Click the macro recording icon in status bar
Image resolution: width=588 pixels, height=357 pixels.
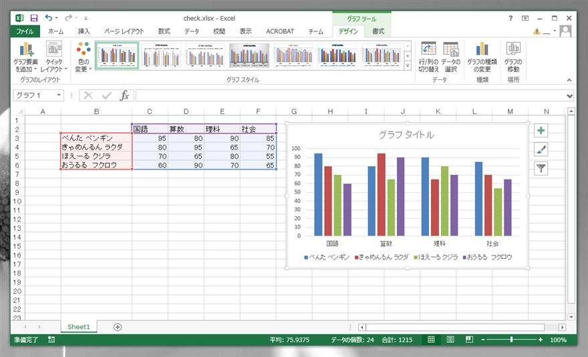coord(51,340)
